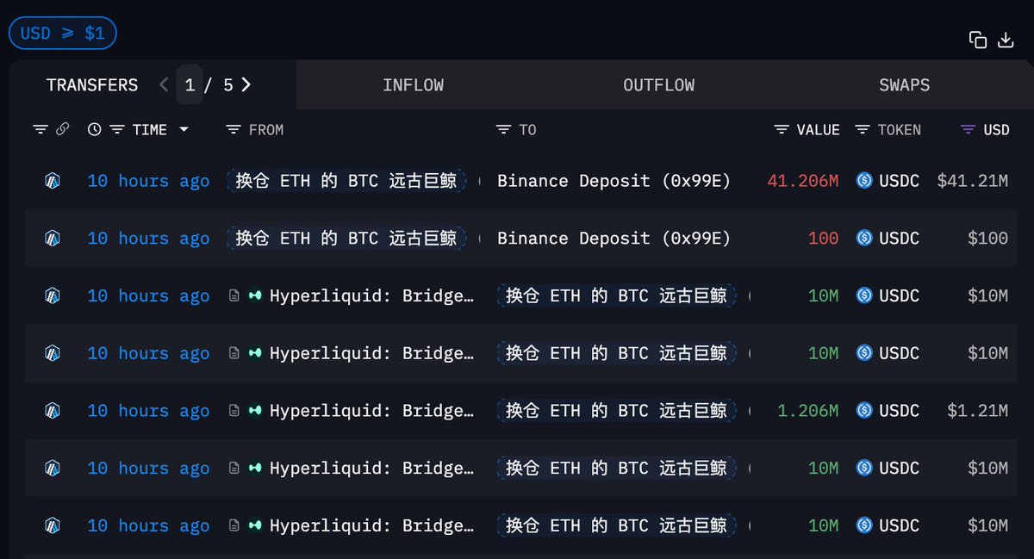Click Arbitrum chain icon in 41.206M row
The height and width of the screenshot is (559, 1034).
53,181
